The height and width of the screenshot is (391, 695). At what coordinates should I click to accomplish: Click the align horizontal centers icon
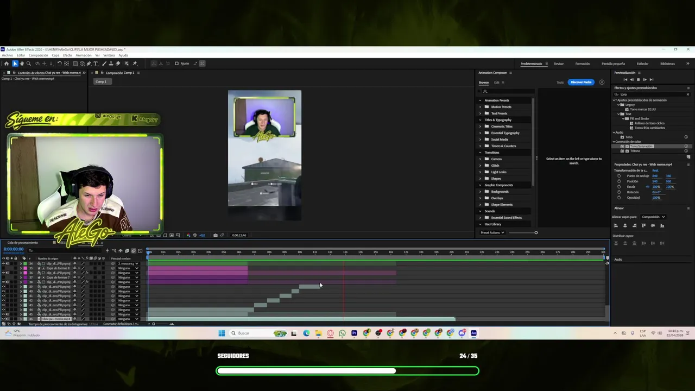pyautogui.click(x=625, y=225)
